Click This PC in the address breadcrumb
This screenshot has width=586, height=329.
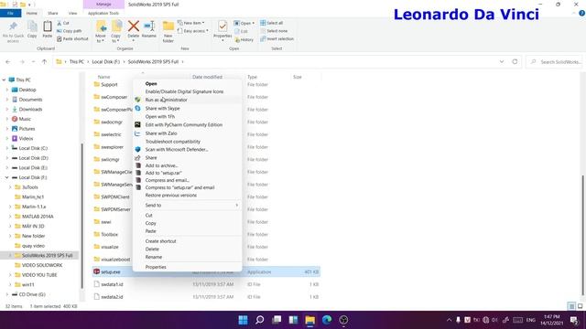coord(77,62)
